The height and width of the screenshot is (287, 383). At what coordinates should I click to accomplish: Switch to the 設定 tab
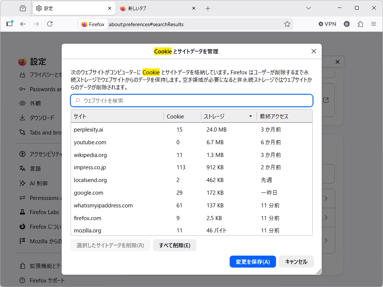[x=74, y=8]
